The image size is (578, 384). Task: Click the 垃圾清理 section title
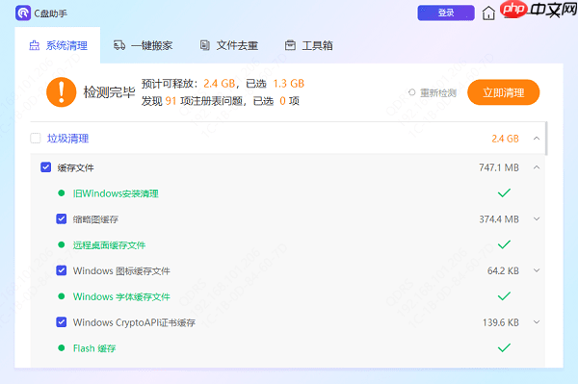click(x=67, y=139)
